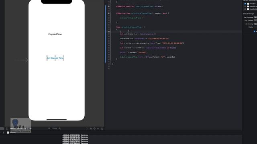Open the Line Endings dropdown

coord(255,20)
